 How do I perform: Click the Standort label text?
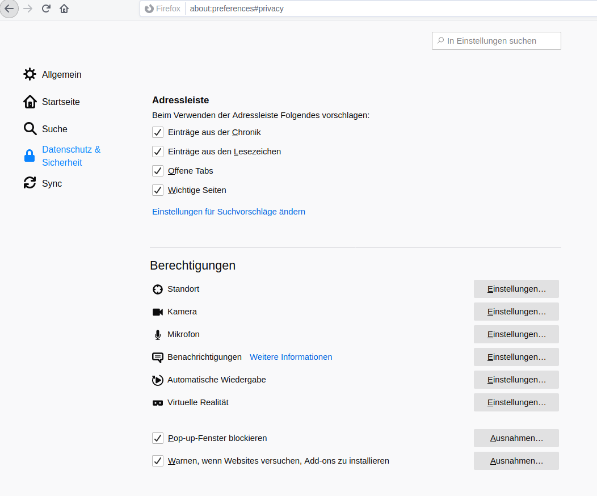[183, 289]
